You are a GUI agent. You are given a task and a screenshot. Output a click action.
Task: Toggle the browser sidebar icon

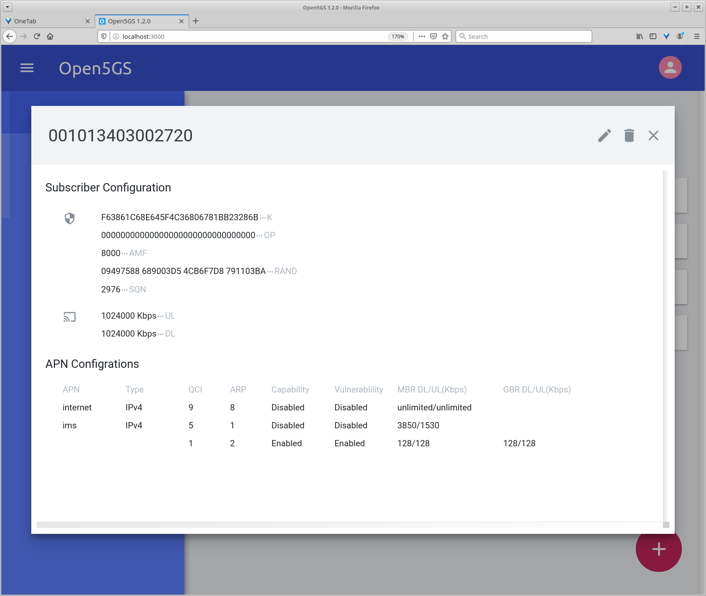point(653,36)
